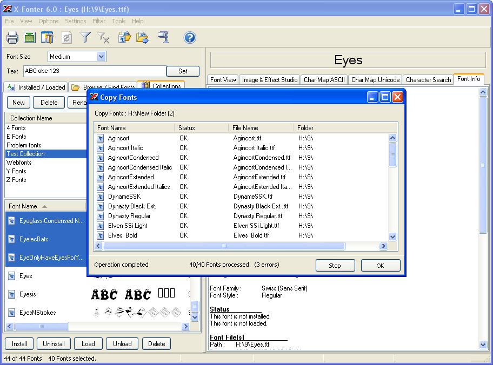
Task: Select the Problem fonts collection
Action: coord(24,145)
